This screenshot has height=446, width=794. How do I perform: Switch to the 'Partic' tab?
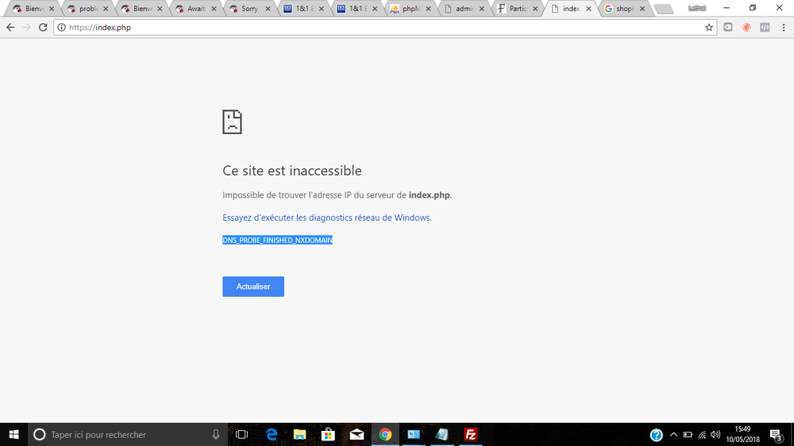pyautogui.click(x=518, y=9)
